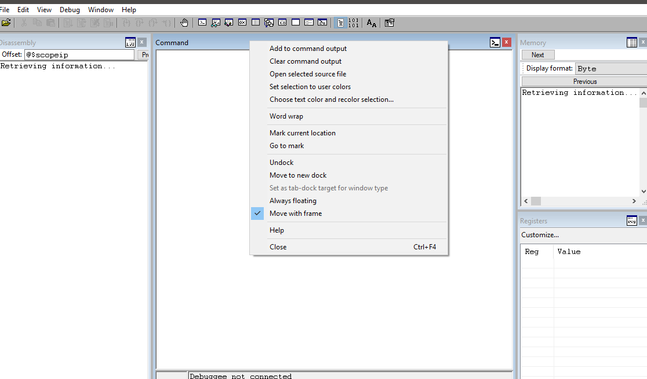This screenshot has width=647, height=379.
Task: Select Go to mark
Action: coord(348,146)
